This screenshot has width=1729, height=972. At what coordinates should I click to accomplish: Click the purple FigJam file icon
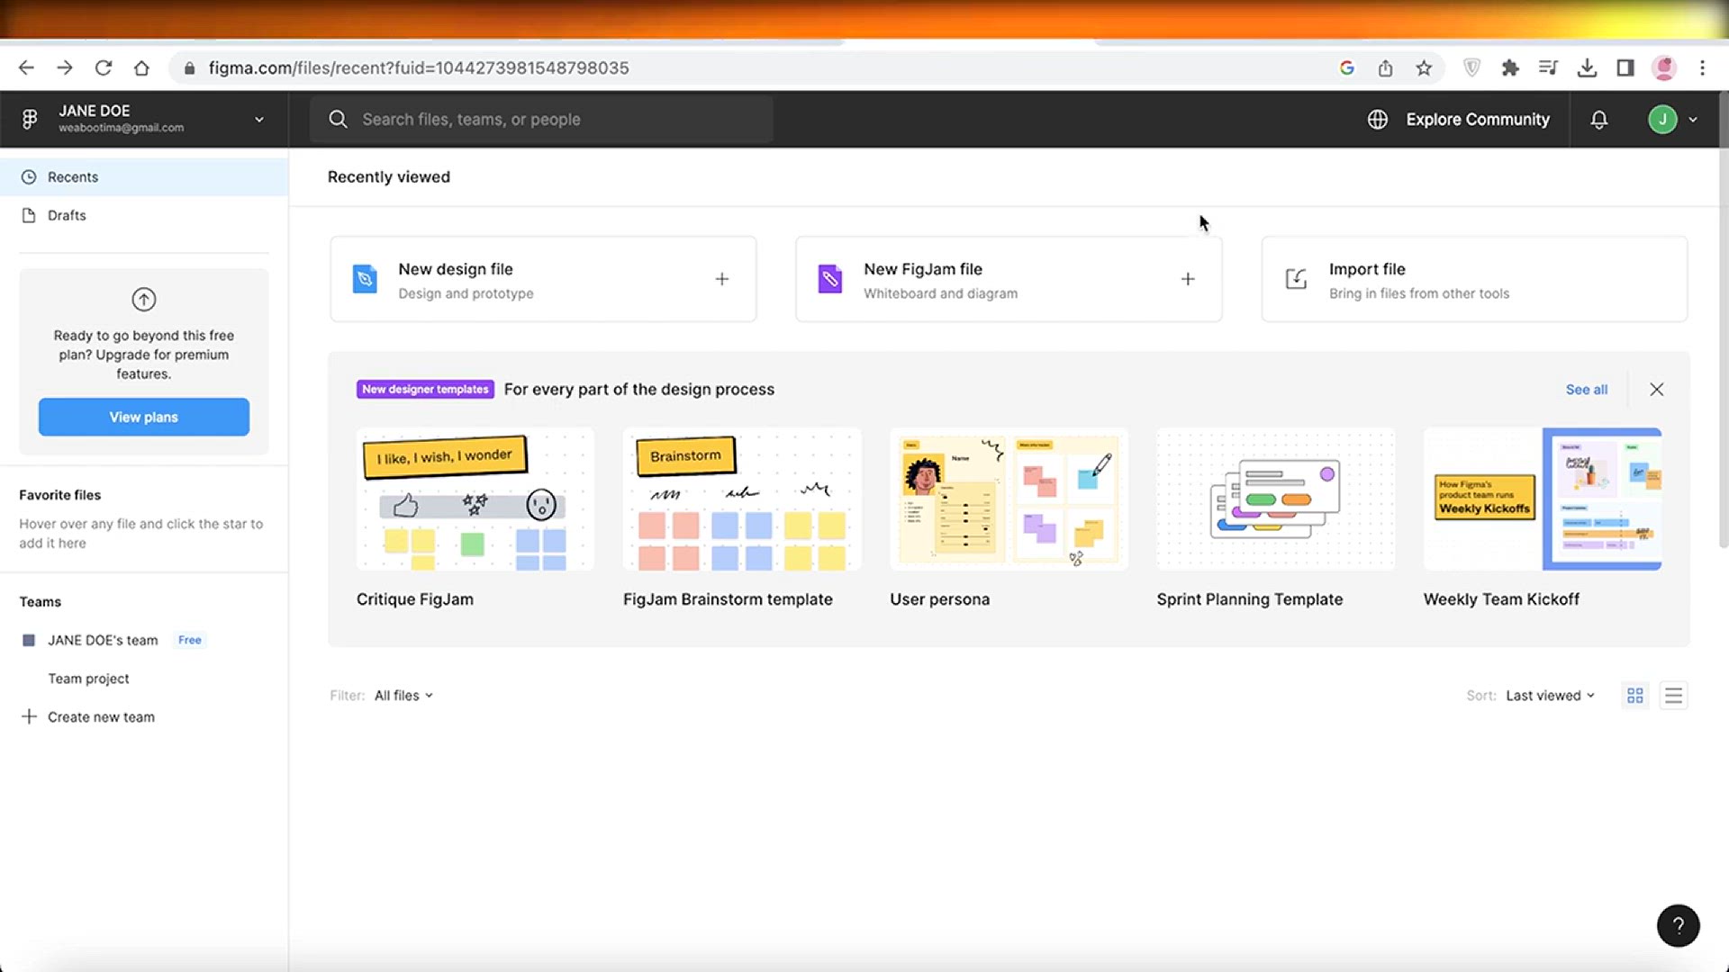830,279
